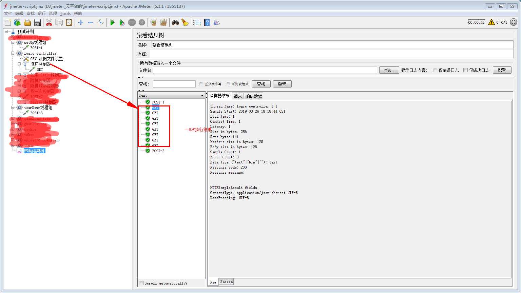
Task: Clear all results with double broom icon
Action: 163,22
